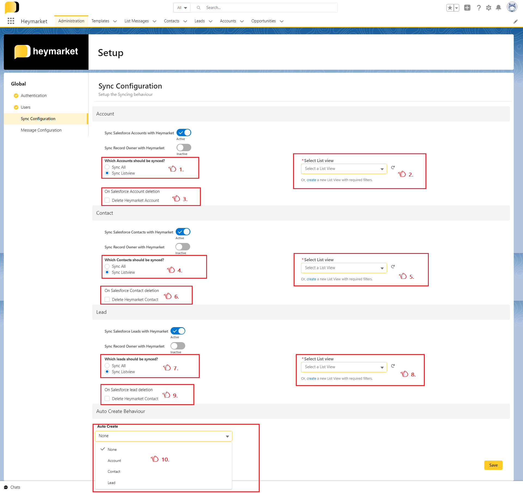Open the Lead Select a List View dropdown

(x=344, y=367)
